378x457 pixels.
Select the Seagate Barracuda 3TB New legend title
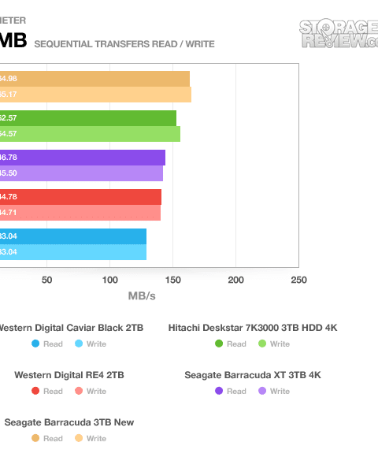click(x=69, y=422)
